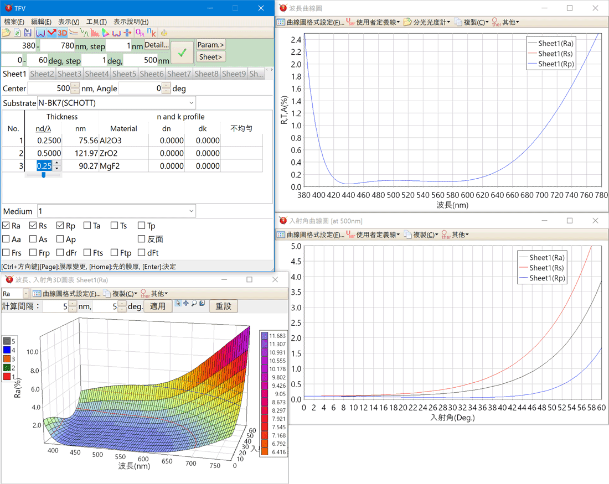The width and height of the screenshot is (609, 484).
Task: Expand the Medium dropdown
Action: [x=192, y=211]
